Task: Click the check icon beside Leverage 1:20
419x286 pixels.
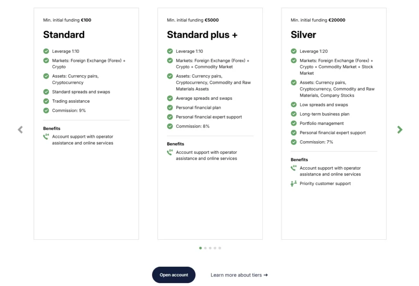Action: pyautogui.click(x=293, y=51)
